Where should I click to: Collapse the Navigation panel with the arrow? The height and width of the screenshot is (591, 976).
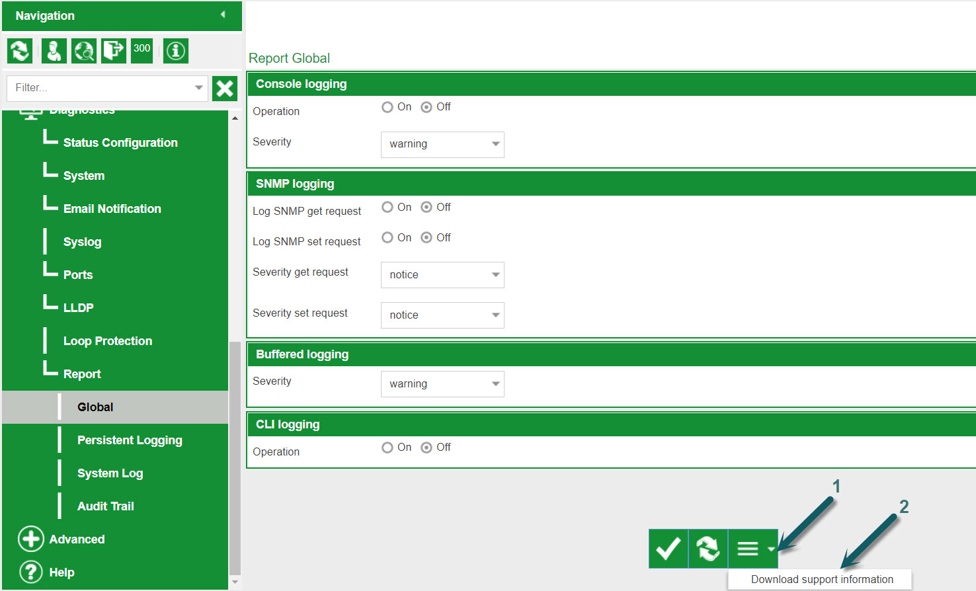(x=223, y=15)
